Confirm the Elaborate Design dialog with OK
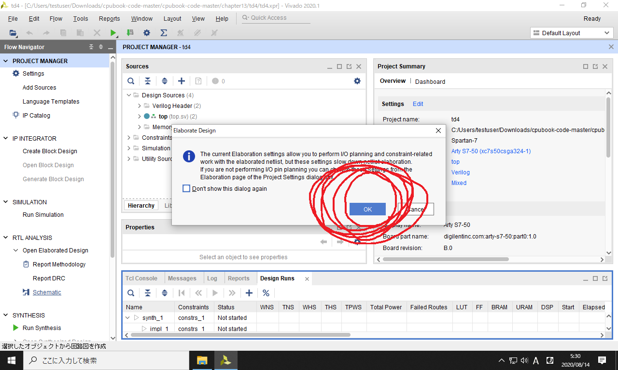The width and height of the screenshot is (618, 370). (x=368, y=209)
